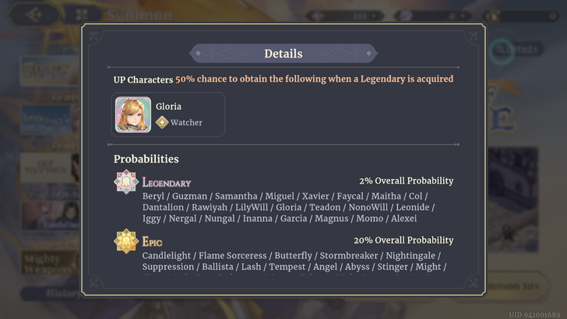The height and width of the screenshot is (319, 567).
Task: Click the Details title header
Action: pos(283,54)
